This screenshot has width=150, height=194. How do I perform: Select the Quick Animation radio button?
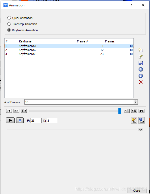coord(9,18)
